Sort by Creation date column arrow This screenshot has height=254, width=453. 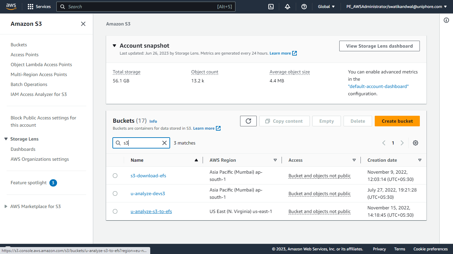420,160
